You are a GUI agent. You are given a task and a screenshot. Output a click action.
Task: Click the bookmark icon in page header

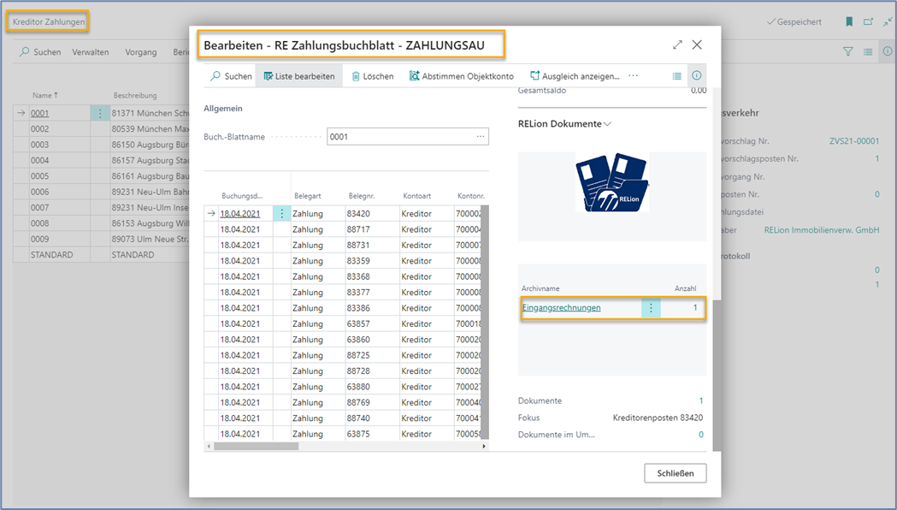[849, 21]
